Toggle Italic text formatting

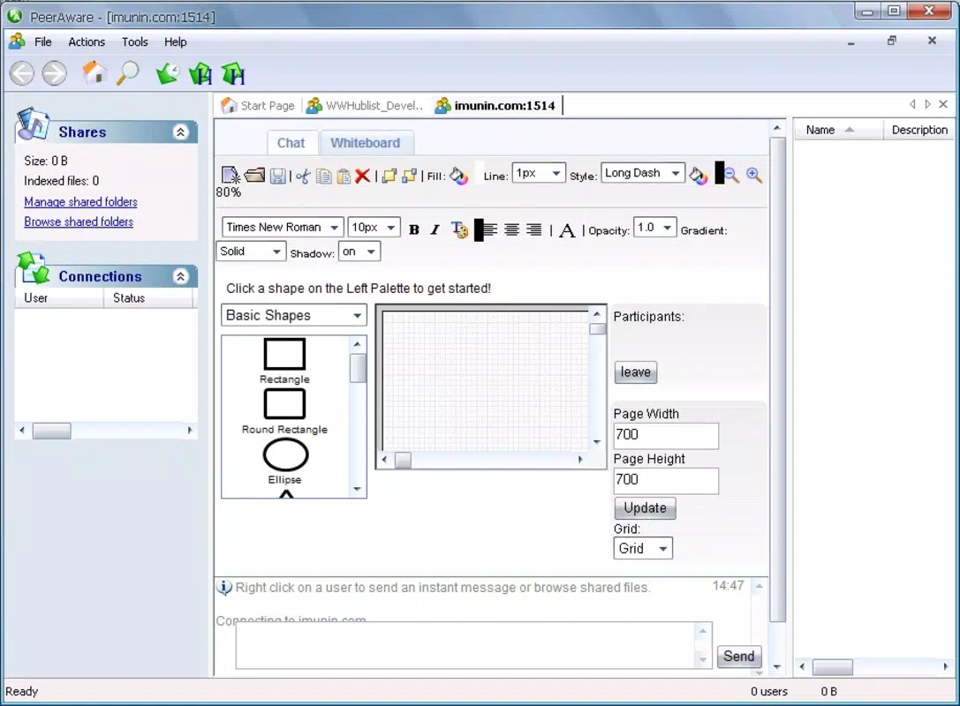[435, 229]
